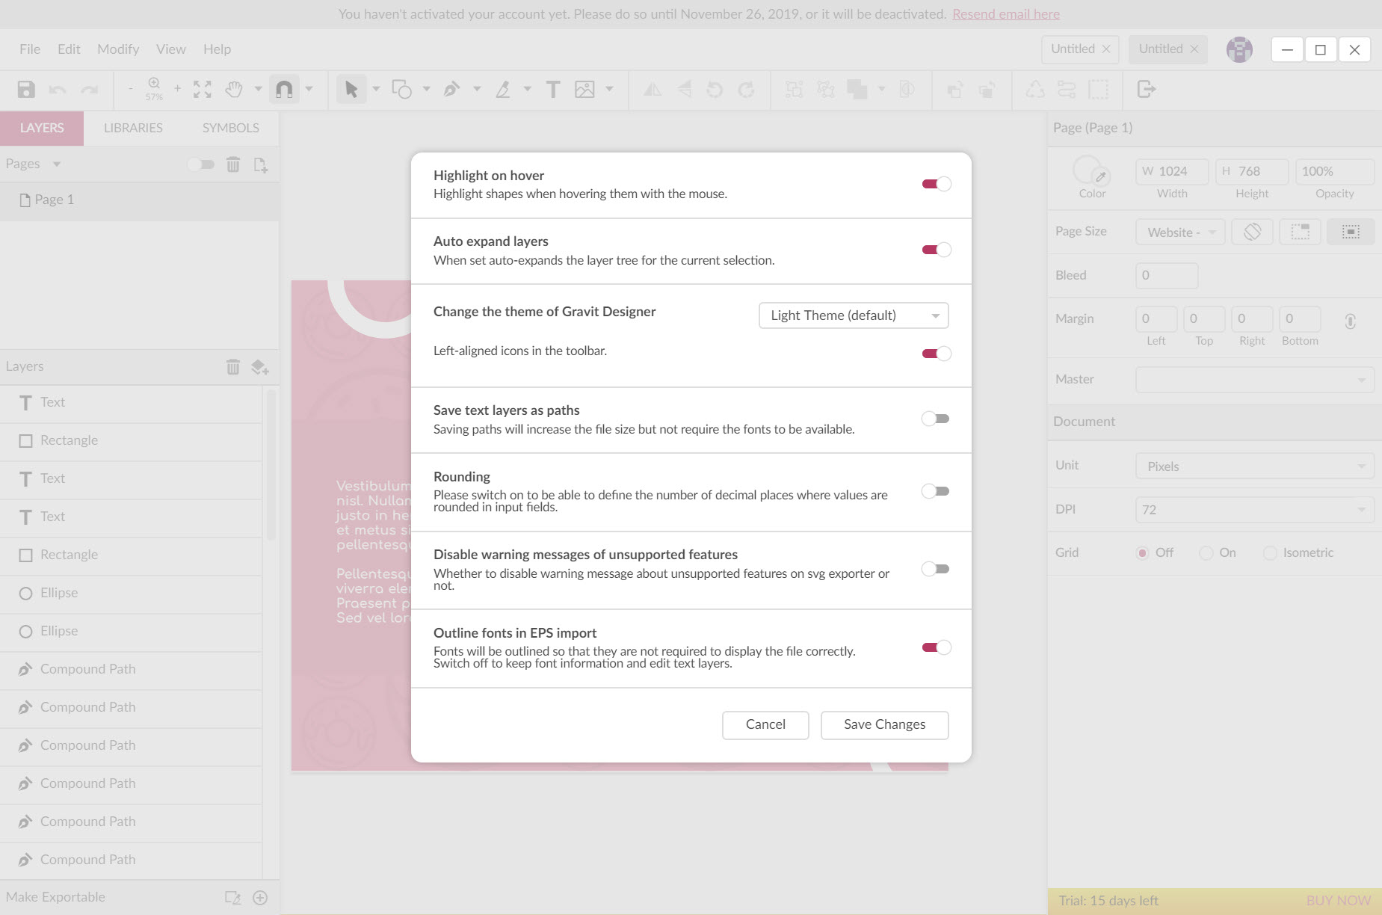
Task: Click the Export icon in toolbar
Action: coord(1146,90)
